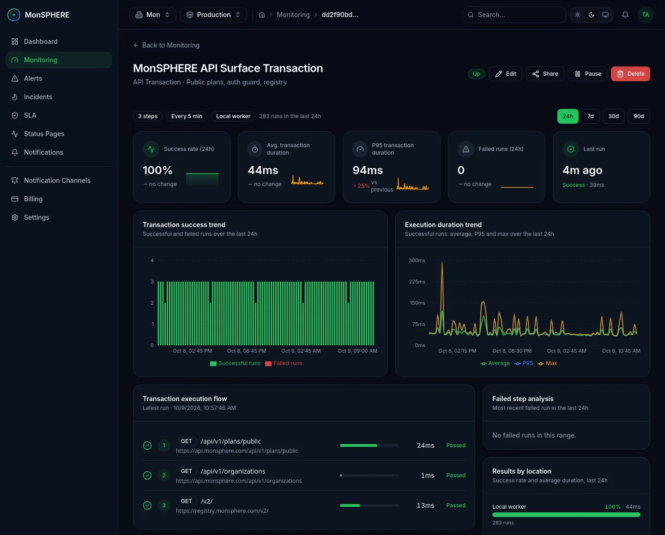Open Dashboard in the sidebar
Viewport: 665px width, 535px height.
pos(59,42)
